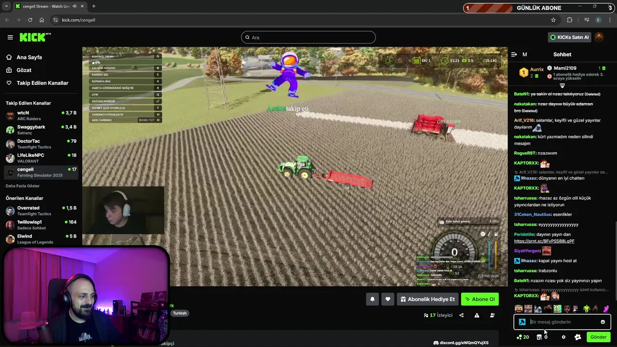This screenshot has width=617, height=347.
Task: Open Chrome three-dot menu
Action: pyautogui.click(x=610, y=20)
